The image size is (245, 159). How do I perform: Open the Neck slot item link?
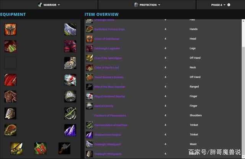click(106, 68)
